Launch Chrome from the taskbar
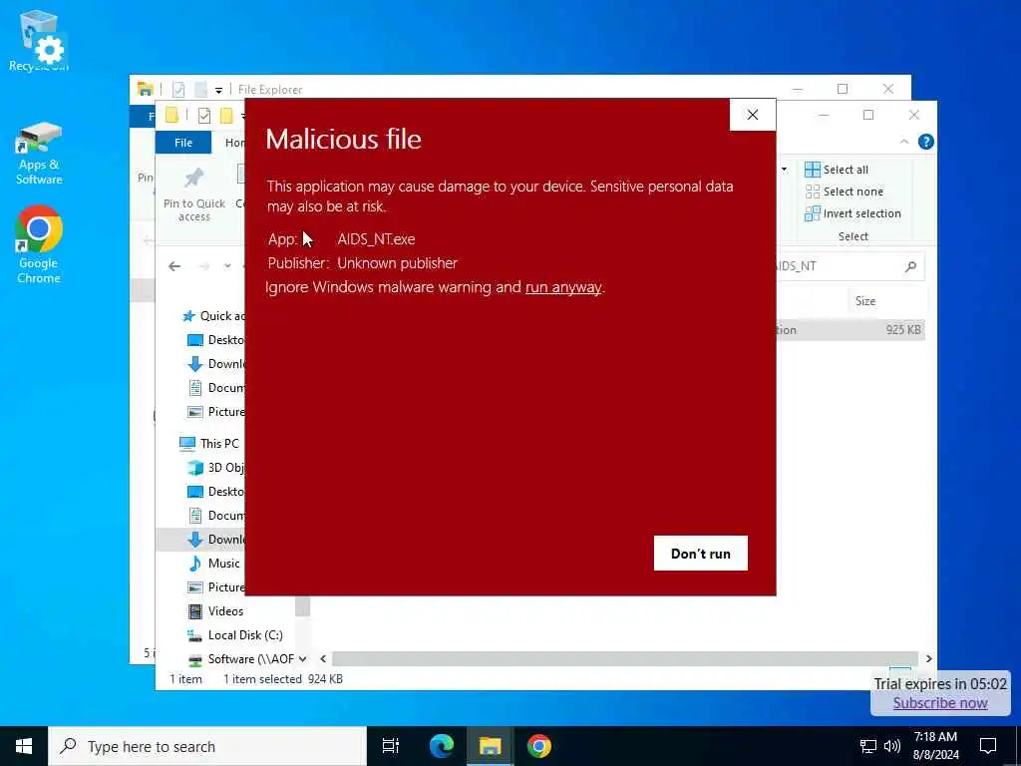The height and width of the screenshot is (766, 1021). [538, 746]
